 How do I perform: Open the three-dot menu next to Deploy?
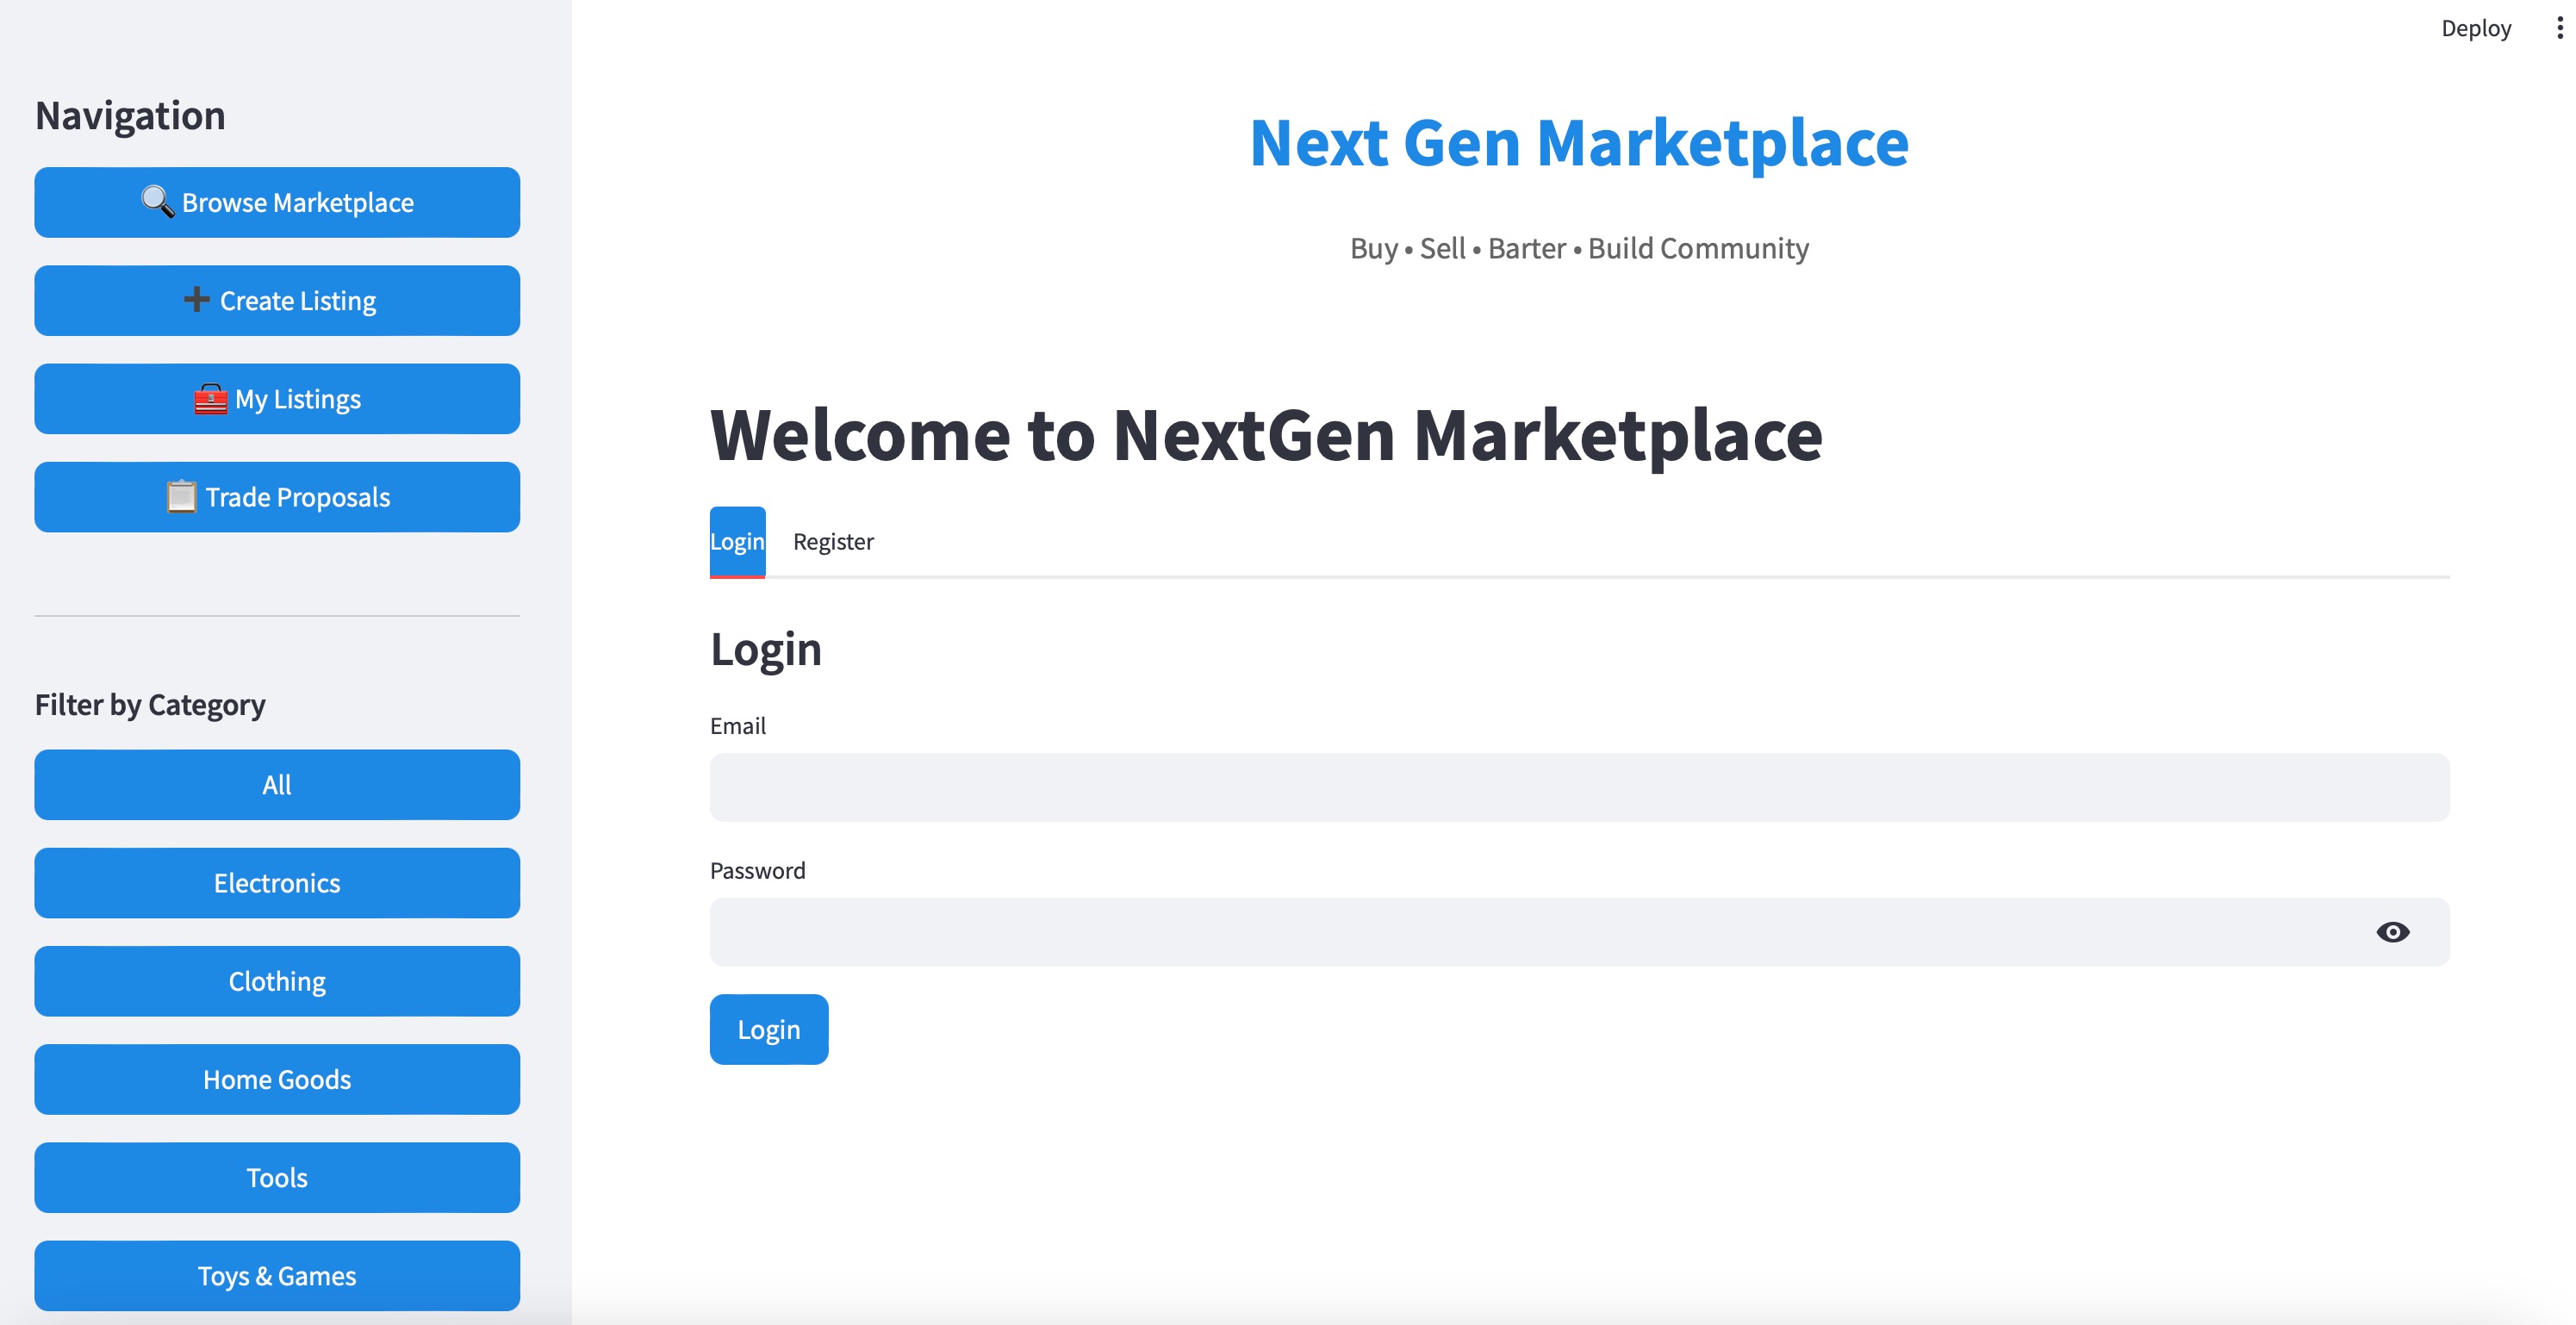point(2559,28)
